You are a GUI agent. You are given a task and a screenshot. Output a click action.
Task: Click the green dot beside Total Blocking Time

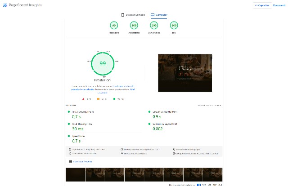pos(69,124)
